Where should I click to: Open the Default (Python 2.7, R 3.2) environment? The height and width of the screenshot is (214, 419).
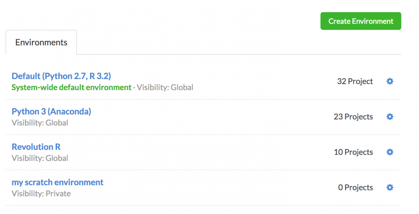point(61,76)
